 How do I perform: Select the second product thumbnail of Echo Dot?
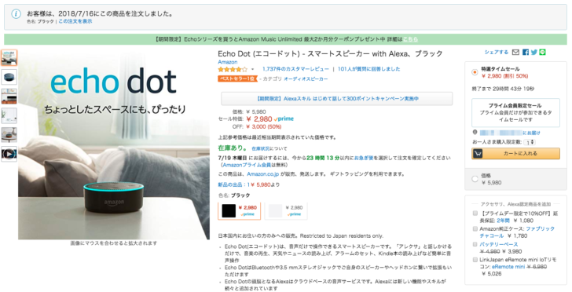point(9,77)
